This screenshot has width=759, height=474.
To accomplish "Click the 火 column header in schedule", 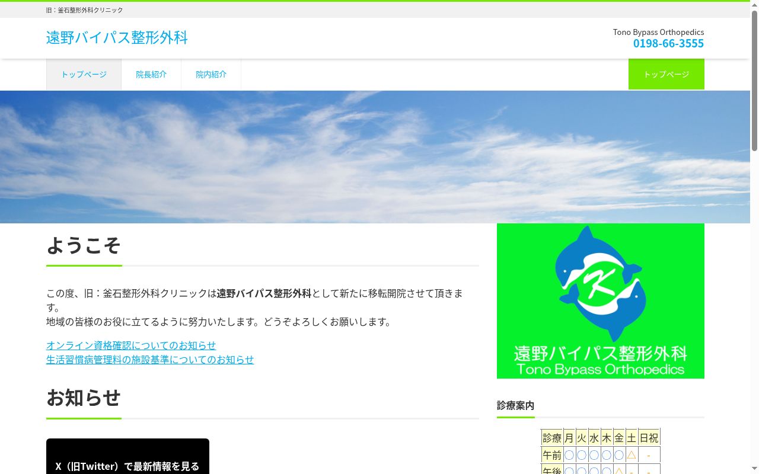I will click(582, 438).
